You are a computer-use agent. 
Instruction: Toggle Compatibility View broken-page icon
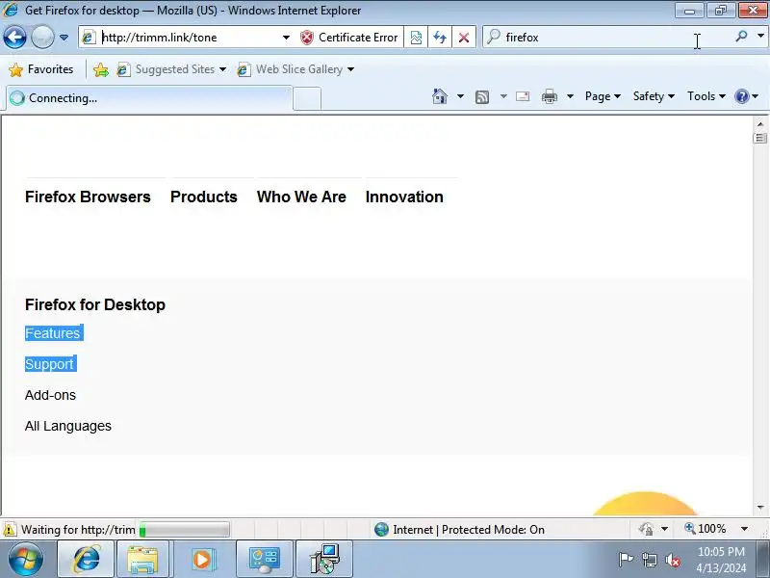(x=416, y=38)
